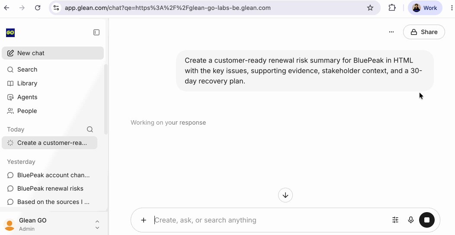
Task: Click the 'Today' section label
Action: click(16, 129)
